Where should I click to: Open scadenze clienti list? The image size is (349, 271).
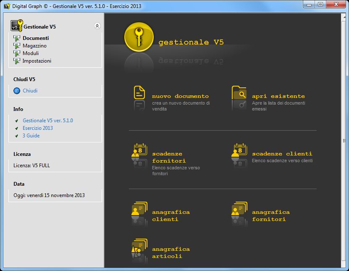click(282, 154)
